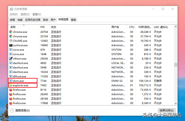Click the dasHost.exe icon for PID 5948
The width and height of the screenshot is (185, 121).
pyautogui.click(x=11, y=67)
